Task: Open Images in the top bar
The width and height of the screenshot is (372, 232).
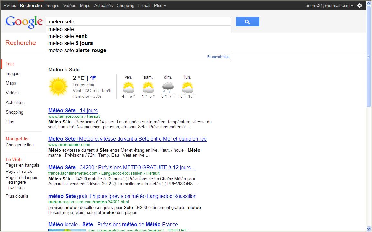Action: (x=52, y=5)
